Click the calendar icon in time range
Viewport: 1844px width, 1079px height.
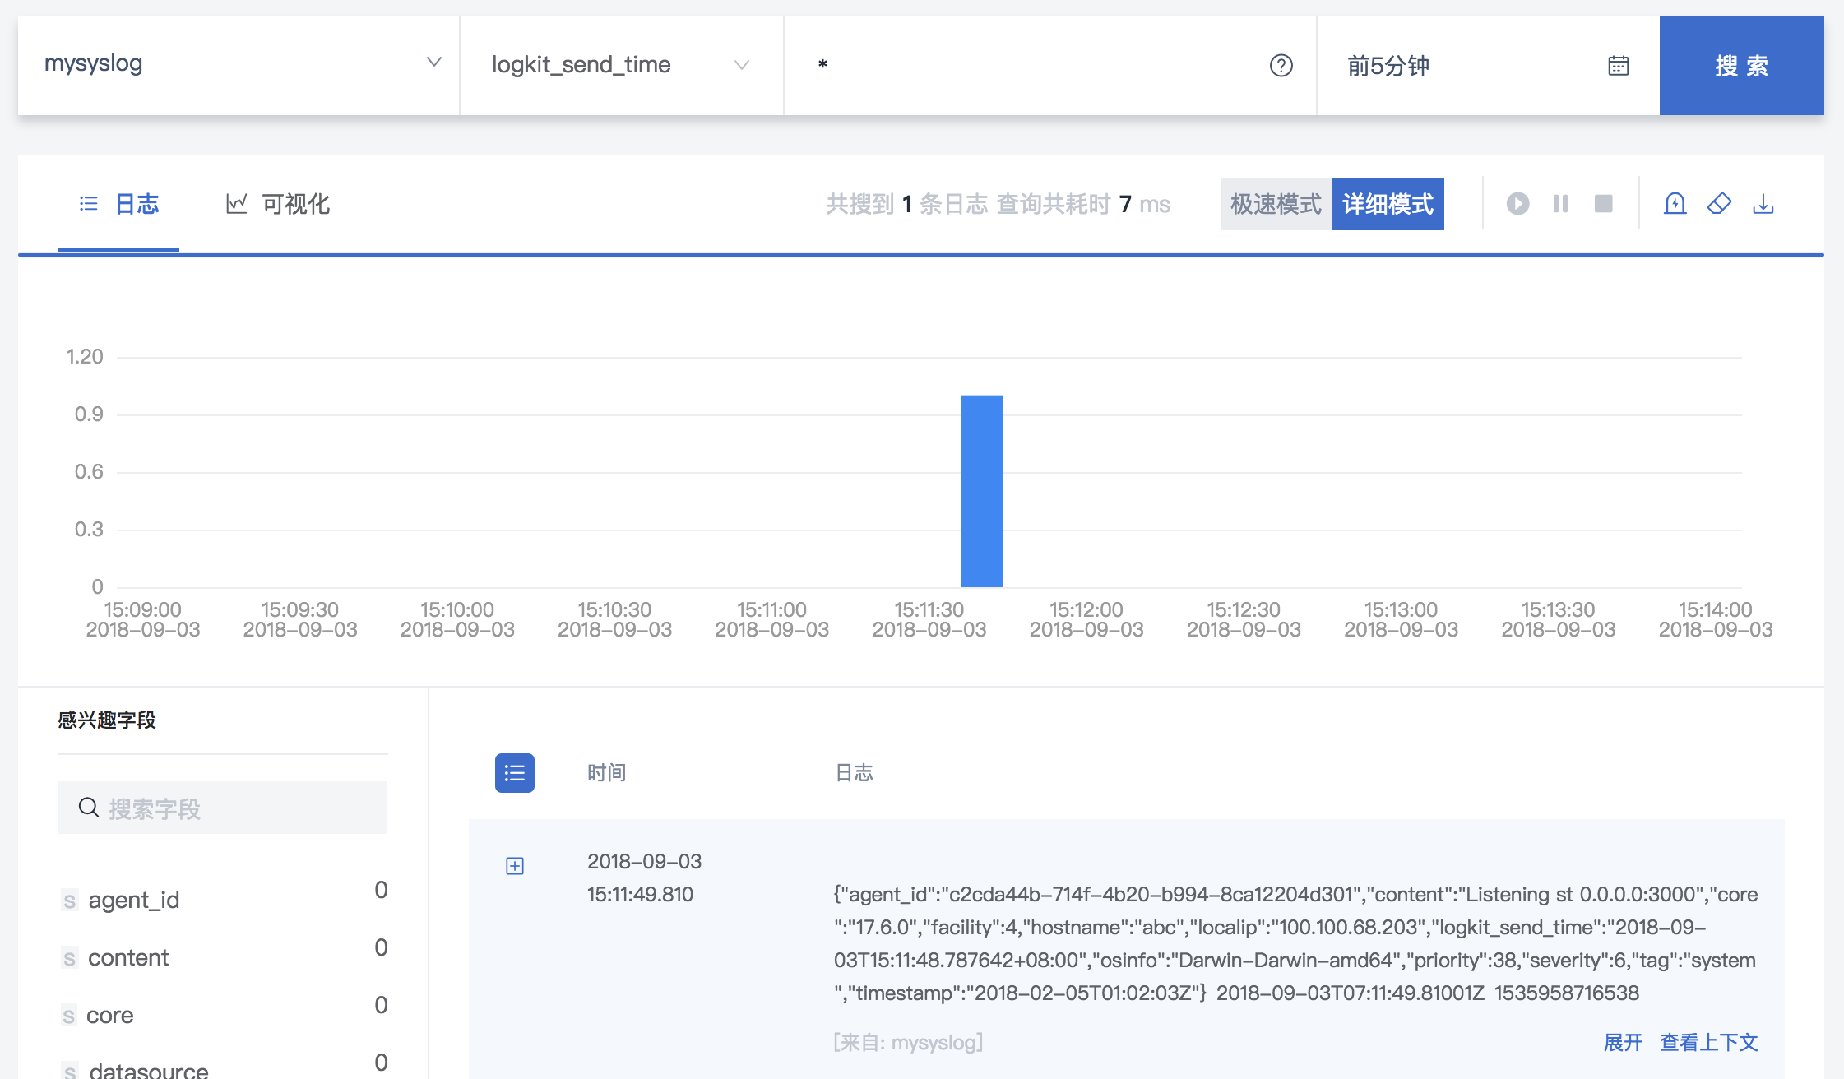[x=1618, y=65]
